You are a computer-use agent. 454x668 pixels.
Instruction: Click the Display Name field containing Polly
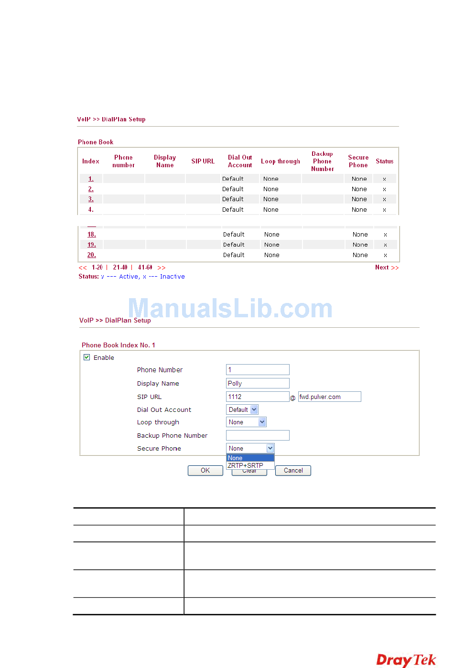coord(258,383)
